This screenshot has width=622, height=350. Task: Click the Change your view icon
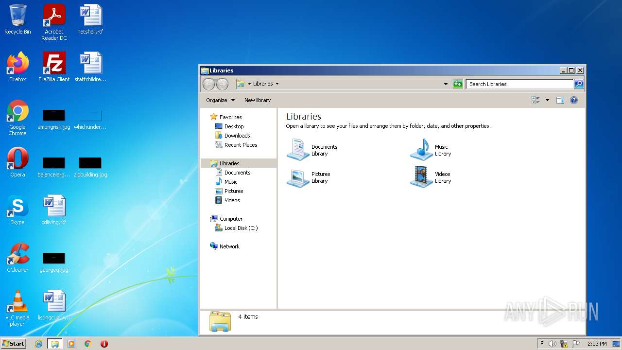(x=536, y=100)
